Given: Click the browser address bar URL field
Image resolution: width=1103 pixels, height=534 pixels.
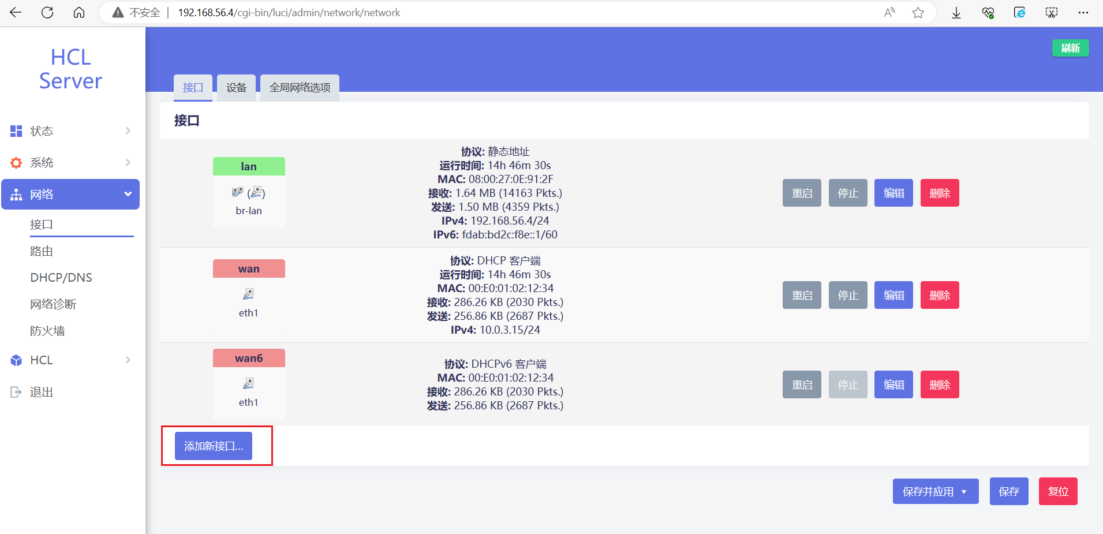Looking at the screenshot, I should click(289, 12).
